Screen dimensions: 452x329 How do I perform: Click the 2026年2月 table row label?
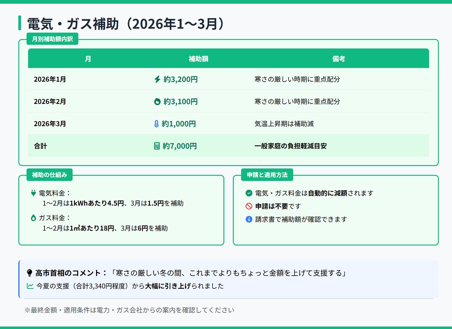pyautogui.click(x=50, y=102)
